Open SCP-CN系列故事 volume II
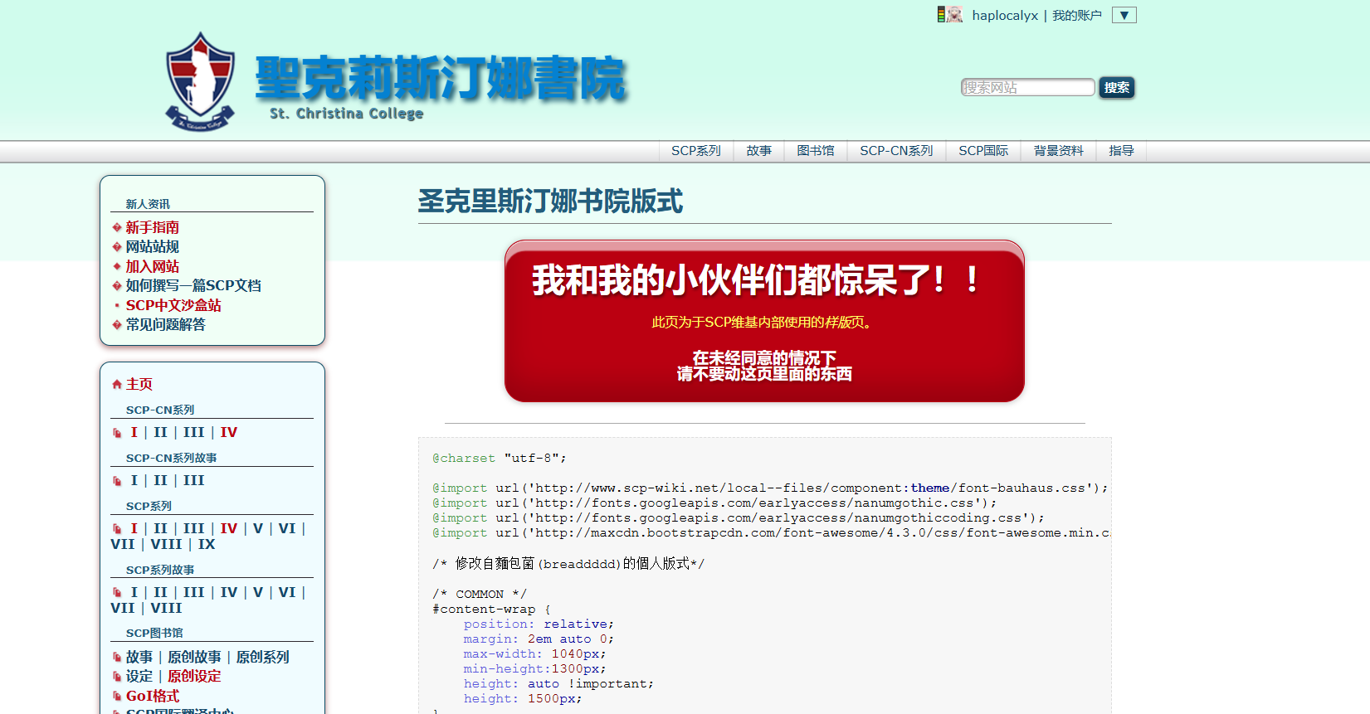This screenshot has width=1370, height=714. (160, 480)
